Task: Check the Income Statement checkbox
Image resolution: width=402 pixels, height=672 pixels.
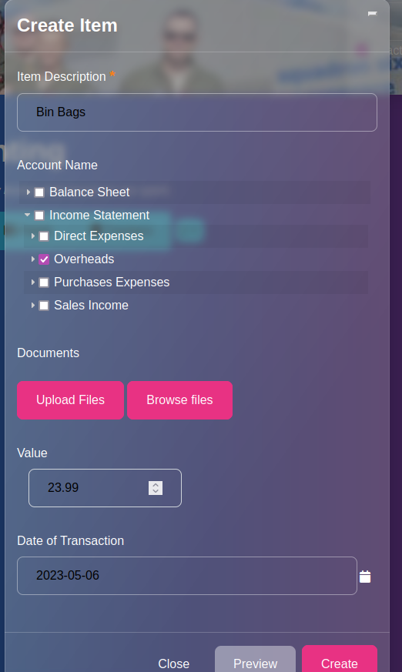Action: click(x=39, y=215)
